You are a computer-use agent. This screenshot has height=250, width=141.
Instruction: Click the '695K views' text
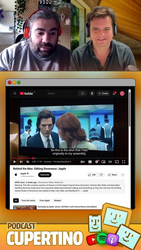(19, 182)
